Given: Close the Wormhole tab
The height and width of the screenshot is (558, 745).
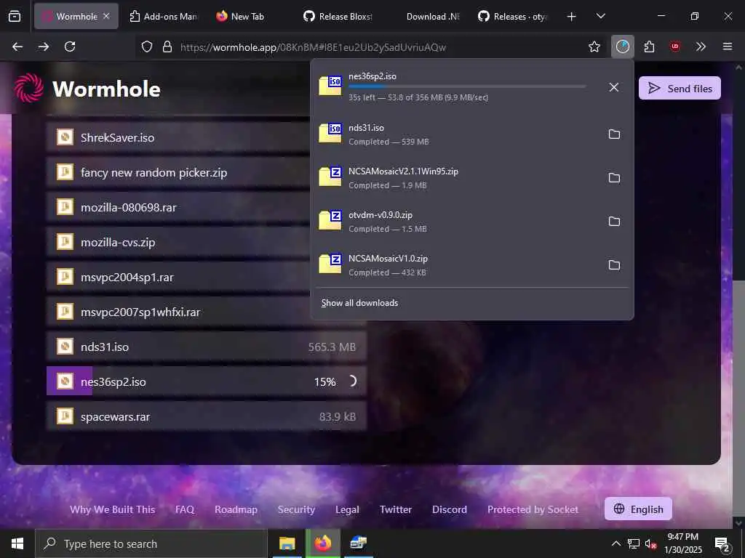Looking at the screenshot, I should point(106,16).
